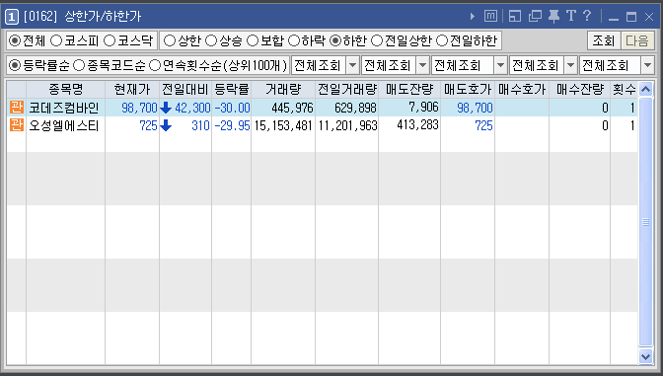Click the 관 badge next to 오성엘에스티
The image size is (663, 376).
(x=17, y=125)
